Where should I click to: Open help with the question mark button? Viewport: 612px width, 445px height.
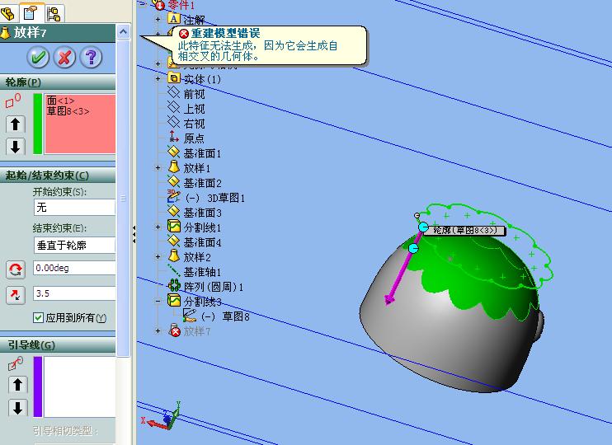[91, 58]
